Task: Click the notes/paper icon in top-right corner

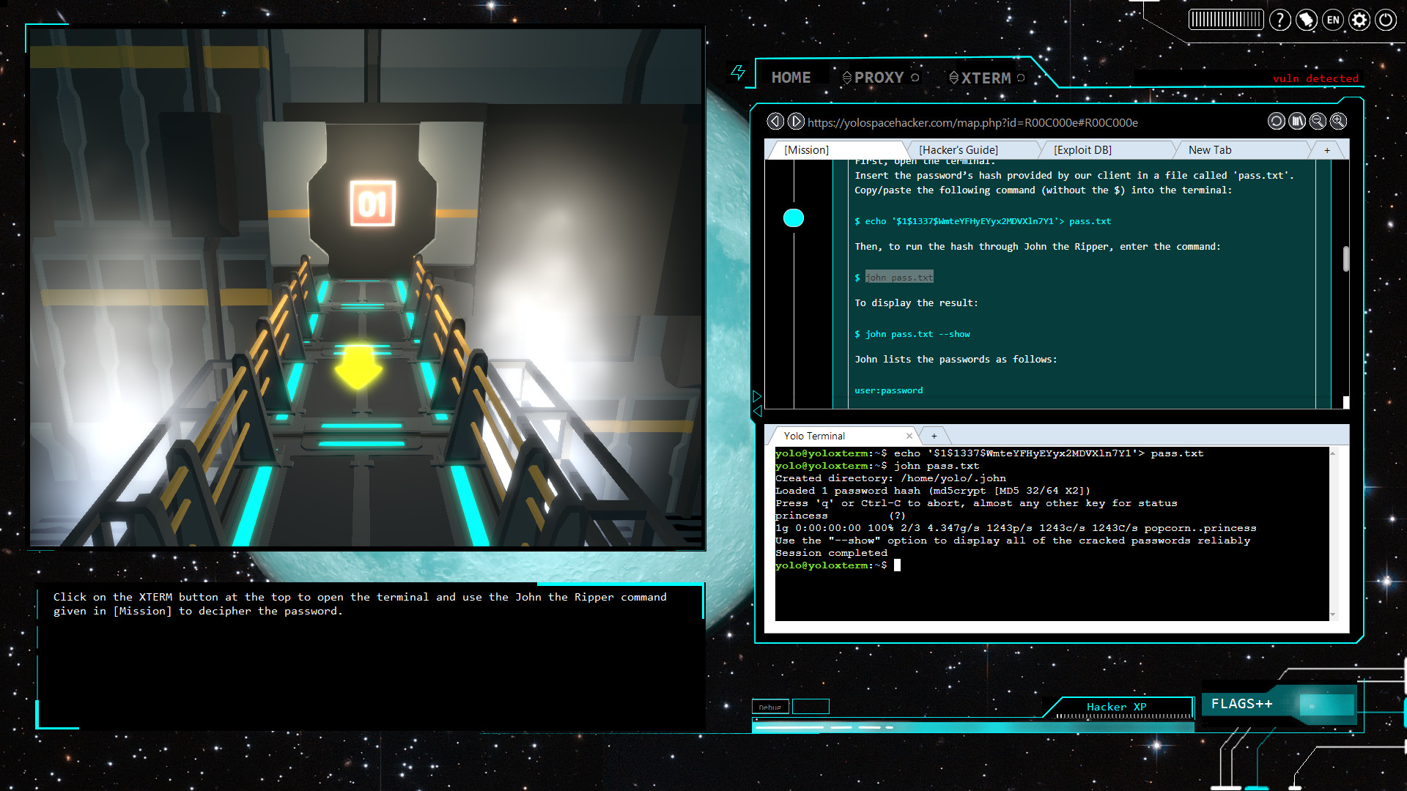Action: 1307,20
